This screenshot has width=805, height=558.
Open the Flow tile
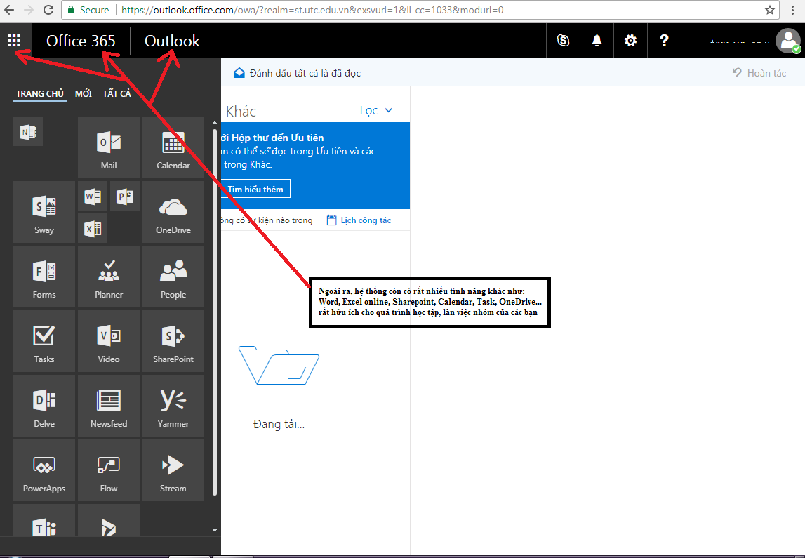point(108,470)
